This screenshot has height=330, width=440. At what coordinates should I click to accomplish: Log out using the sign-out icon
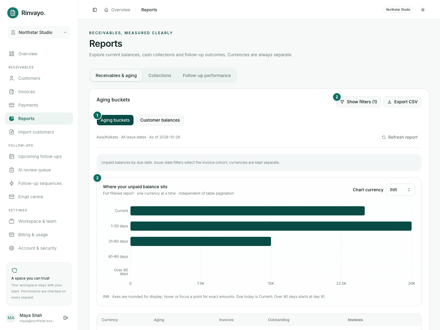(x=66, y=318)
